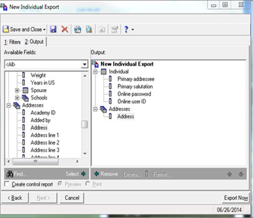Select the Address line 2 field
This screenshot has height=218, width=253.
[45, 142]
